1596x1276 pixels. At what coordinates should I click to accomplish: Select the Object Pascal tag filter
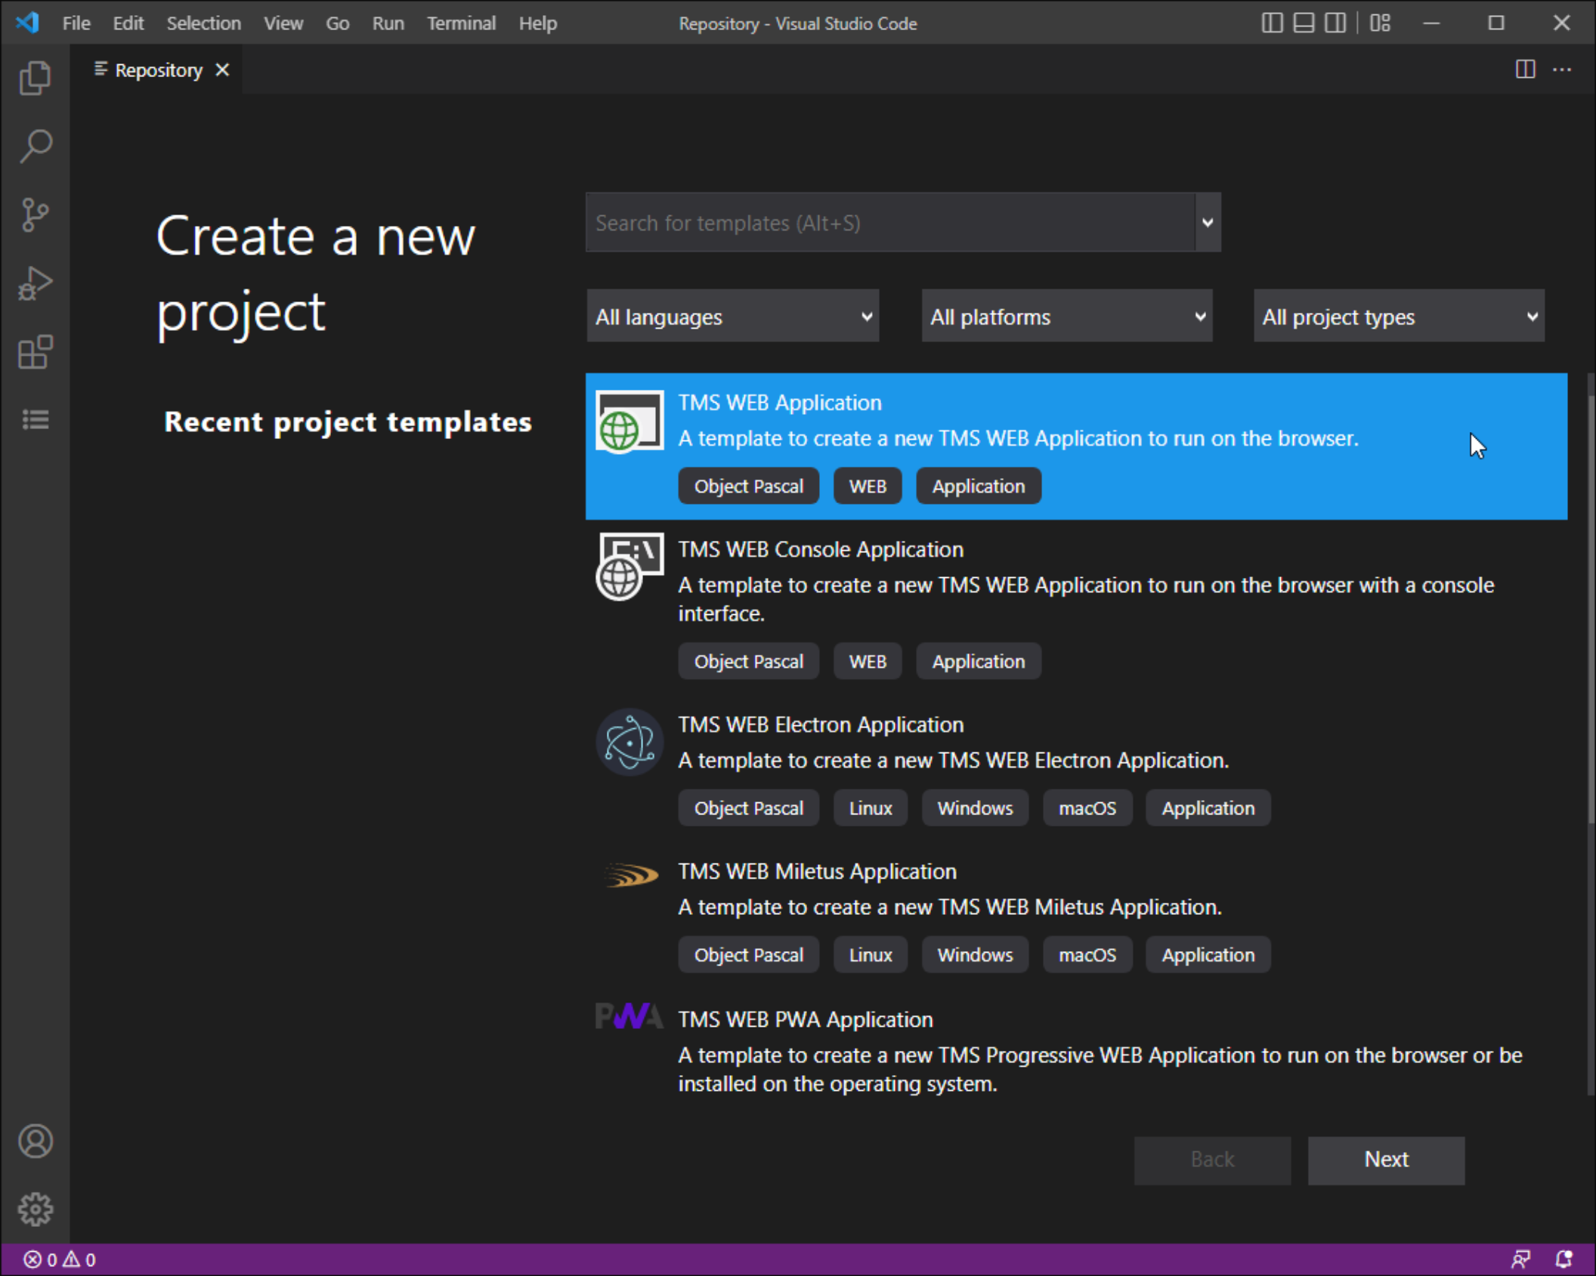point(749,486)
